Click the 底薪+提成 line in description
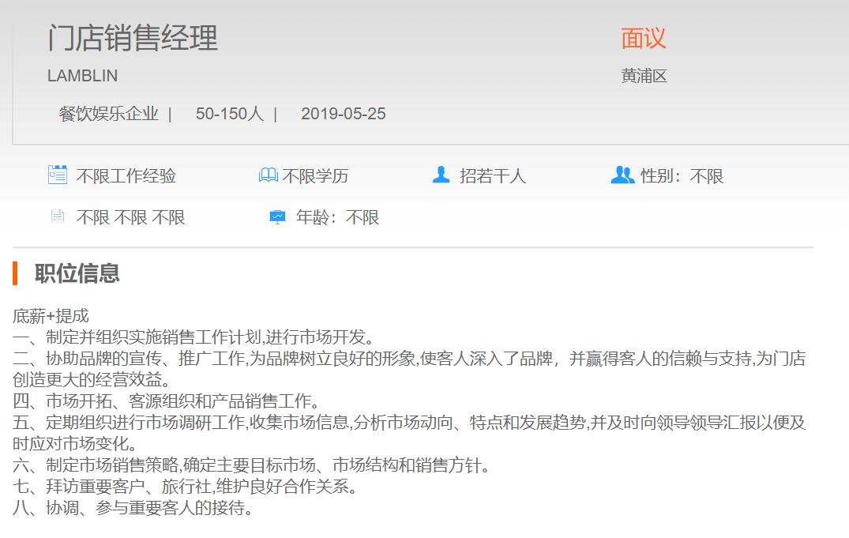 coord(51,316)
